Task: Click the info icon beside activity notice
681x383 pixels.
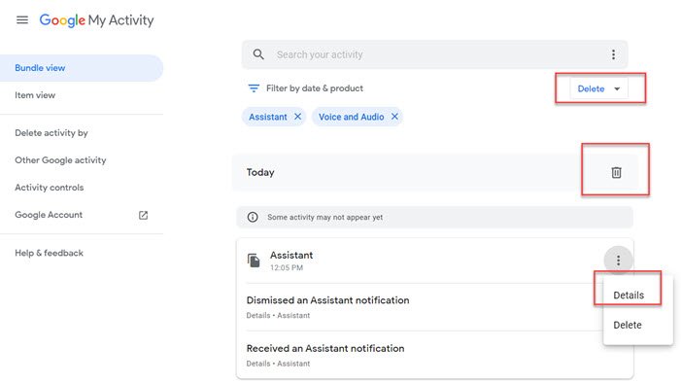Action: (x=253, y=217)
